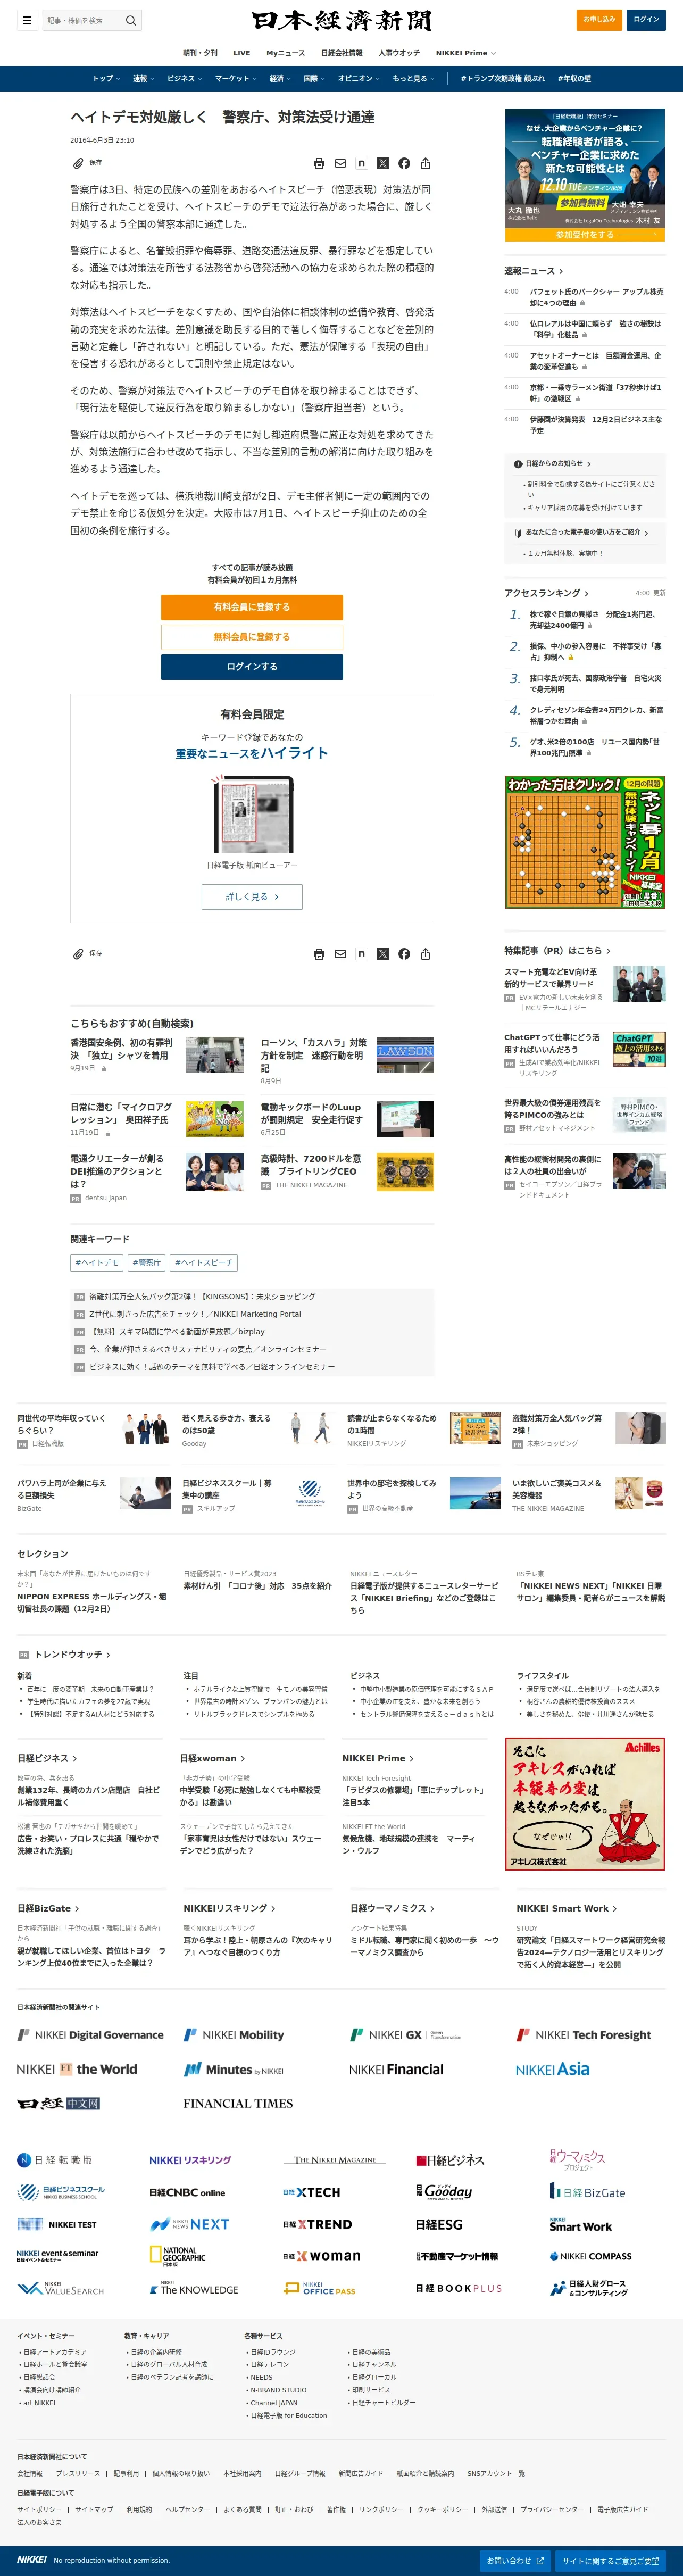
Task: Open 日経中文网 logo link
Action: [x=59, y=2103]
